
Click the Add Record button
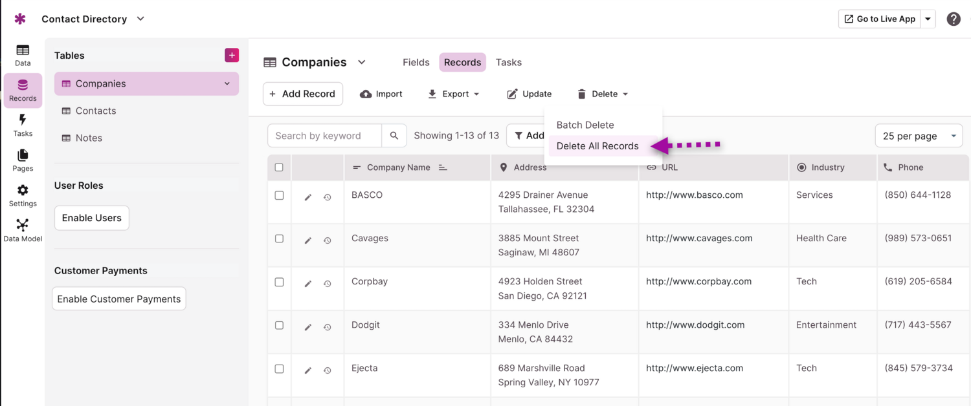(302, 94)
